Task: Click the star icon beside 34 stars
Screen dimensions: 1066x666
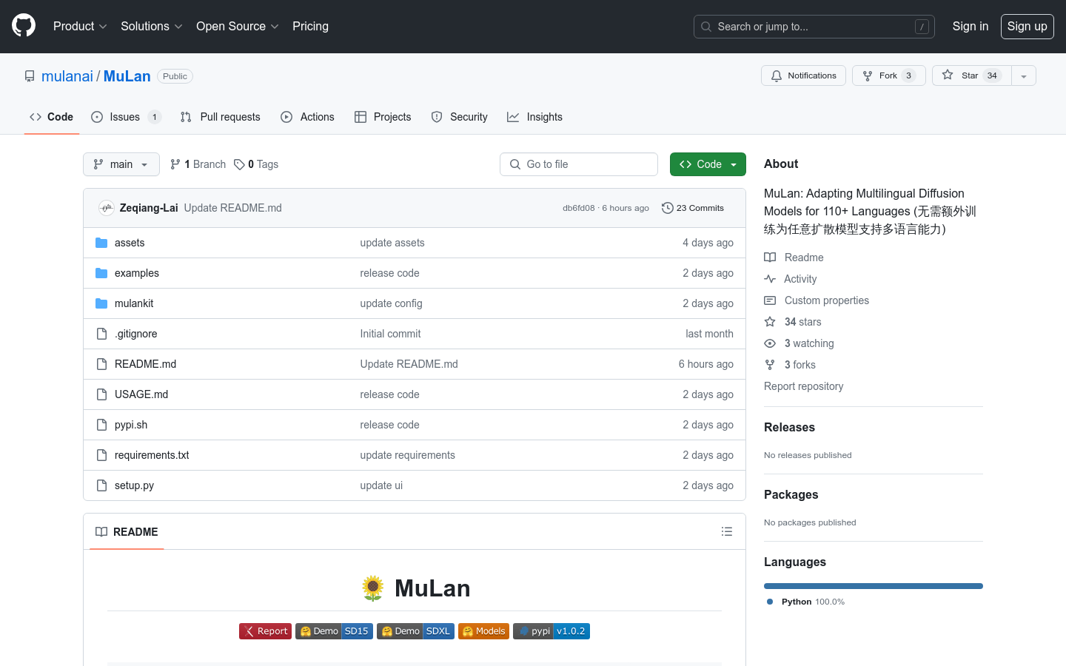Action: [x=770, y=322]
